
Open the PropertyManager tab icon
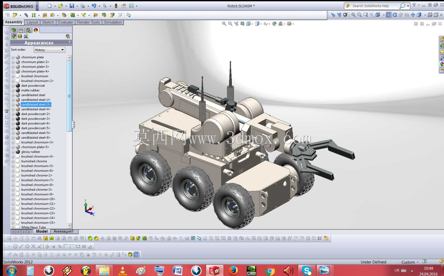[21, 30]
